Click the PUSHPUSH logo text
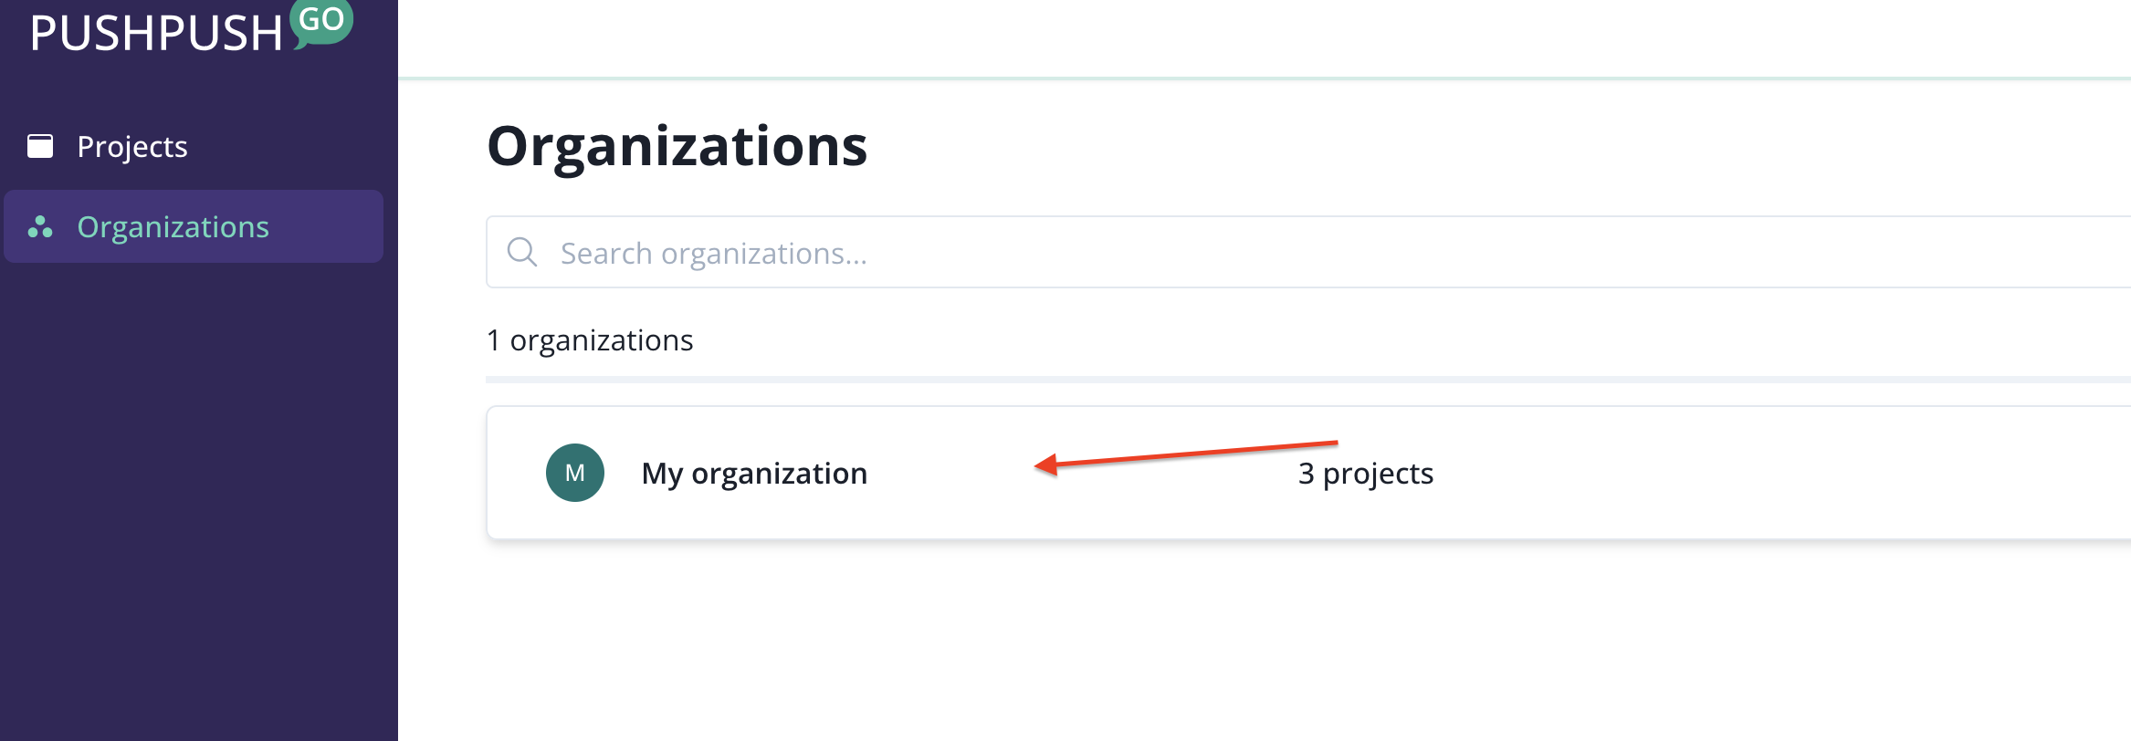This screenshot has height=741, width=2131. point(156,34)
